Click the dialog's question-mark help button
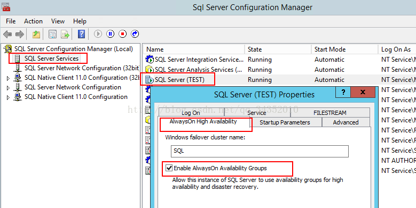Viewport: 416px width, 208px height. [343, 92]
